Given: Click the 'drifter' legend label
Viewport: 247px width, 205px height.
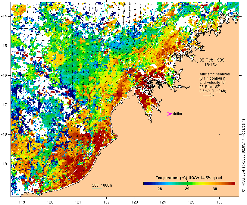Looking at the screenshot, I should click(x=177, y=114).
